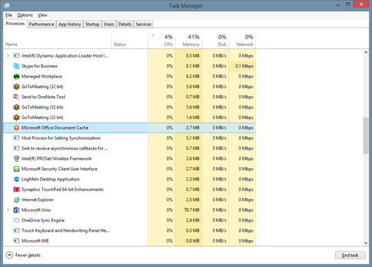Click the GoToMeeting icon with 5.8 MB memory
The height and width of the screenshot is (267, 372).
pos(17,86)
